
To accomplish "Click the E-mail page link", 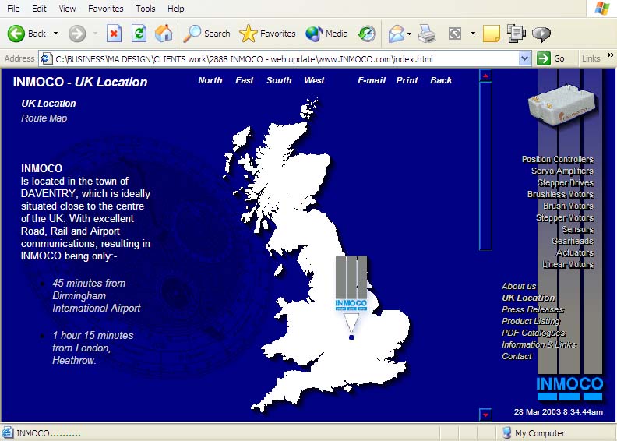I will point(372,80).
